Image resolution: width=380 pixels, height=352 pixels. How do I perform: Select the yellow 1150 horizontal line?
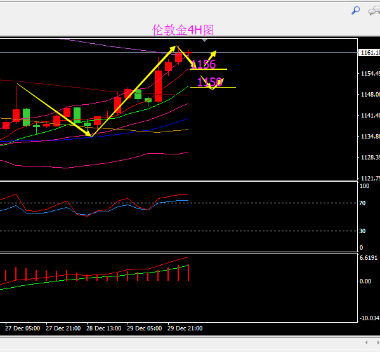pos(213,88)
